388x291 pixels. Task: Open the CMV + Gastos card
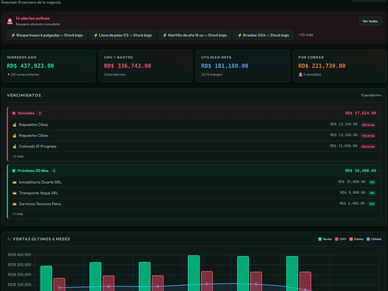pyautogui.click(x=145, y=66)
